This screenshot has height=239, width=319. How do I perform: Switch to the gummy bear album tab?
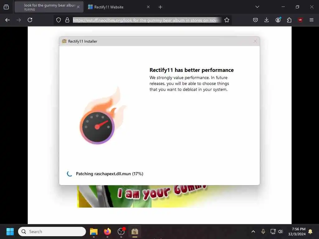point(49,7)
